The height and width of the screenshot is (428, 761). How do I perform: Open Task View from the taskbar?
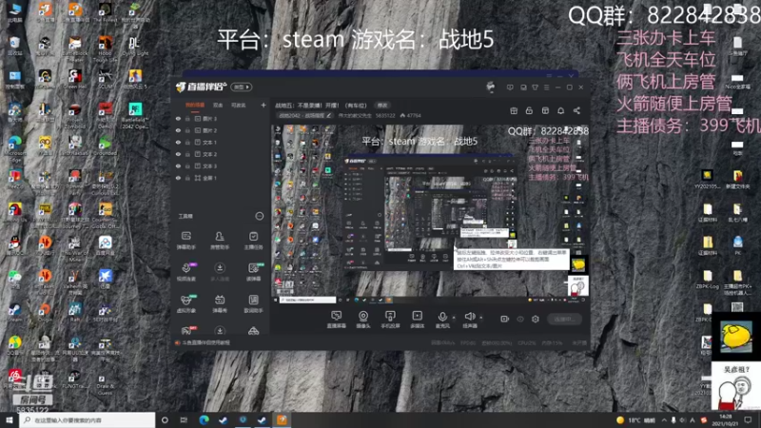tap(184, 419)
